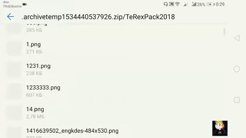Tap the recent apps square button
The height and width of the screenshot is (138, 246).
(x=237, y=100)
